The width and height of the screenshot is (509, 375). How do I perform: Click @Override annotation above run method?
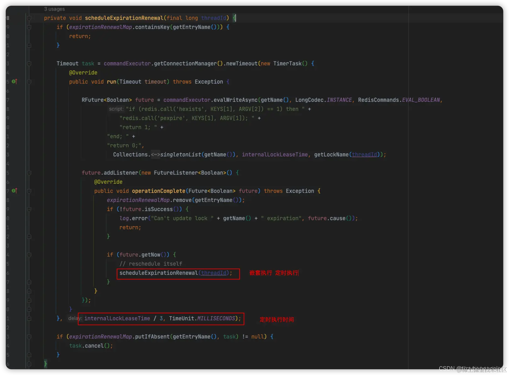(x=83, y=73)
